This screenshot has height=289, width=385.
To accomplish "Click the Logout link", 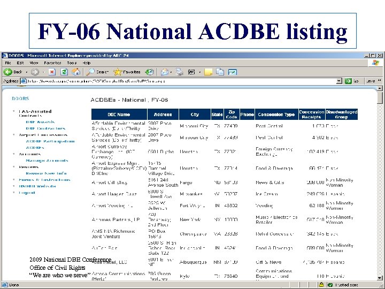I will pyautogui.click(x=27, y=193).
